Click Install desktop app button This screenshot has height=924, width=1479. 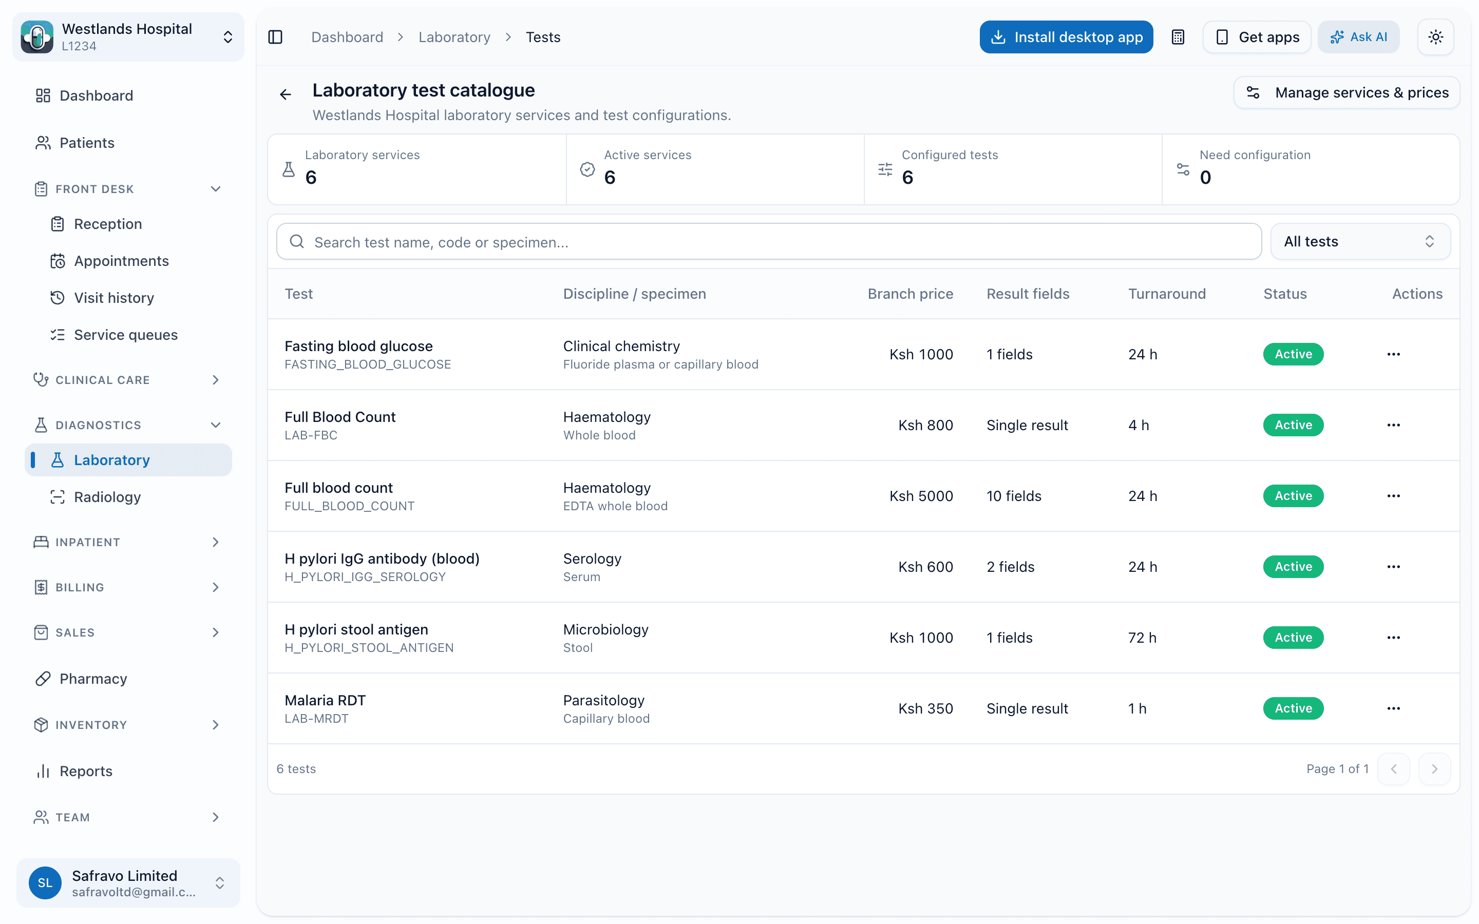pyautogui.click(x=1067, y=37)
